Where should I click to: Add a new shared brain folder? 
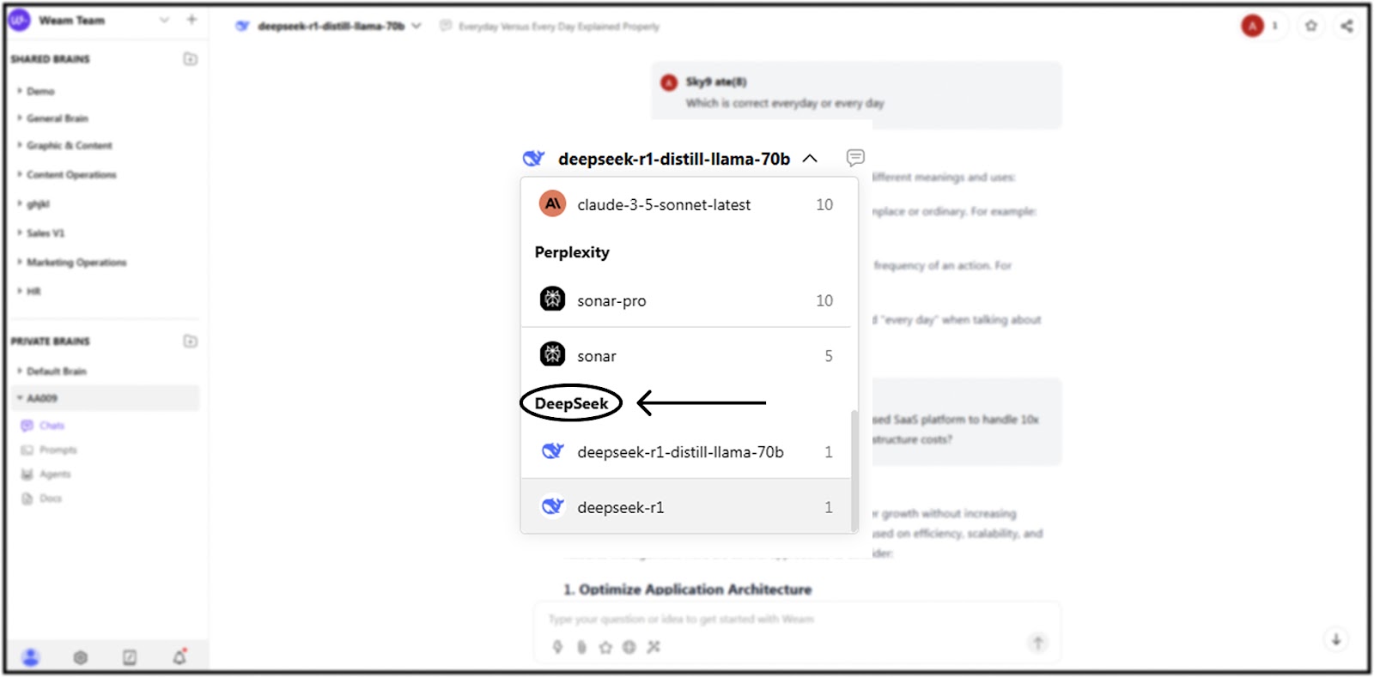click(x=191, y=59)
